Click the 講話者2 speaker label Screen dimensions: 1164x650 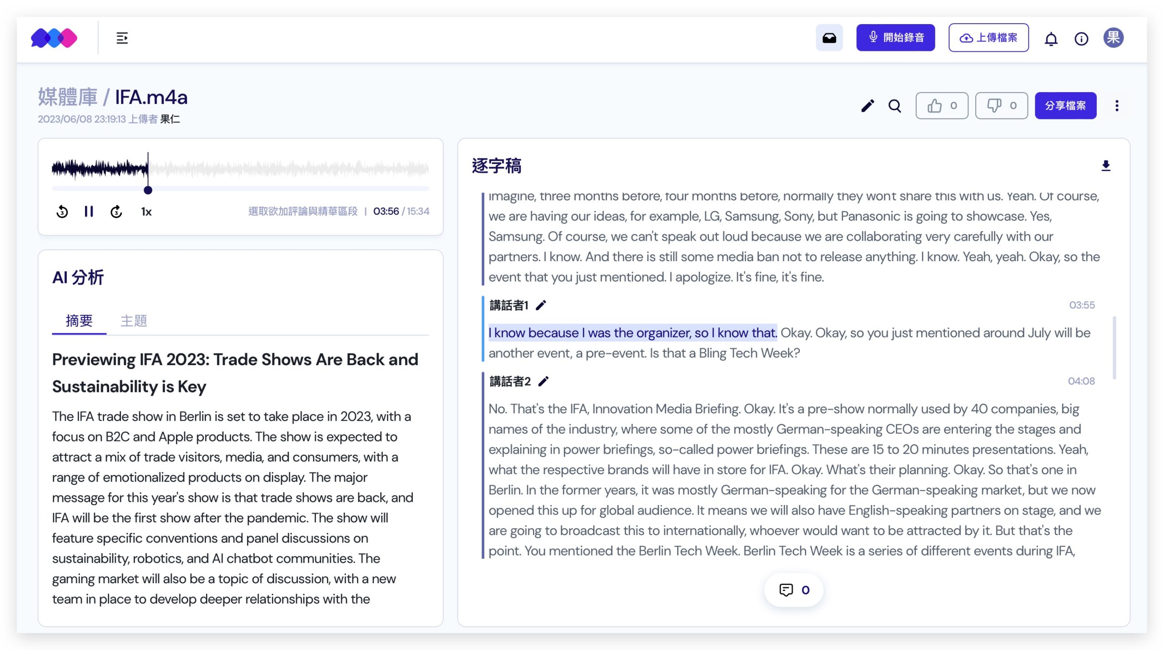[x=510, y=382]
